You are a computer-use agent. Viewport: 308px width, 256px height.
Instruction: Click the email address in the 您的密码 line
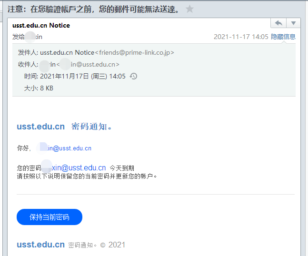[76, 167]
